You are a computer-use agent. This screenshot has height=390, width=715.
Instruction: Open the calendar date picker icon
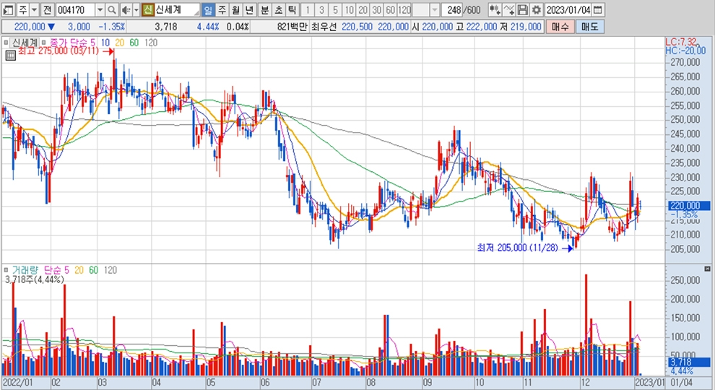coord(599,10)
